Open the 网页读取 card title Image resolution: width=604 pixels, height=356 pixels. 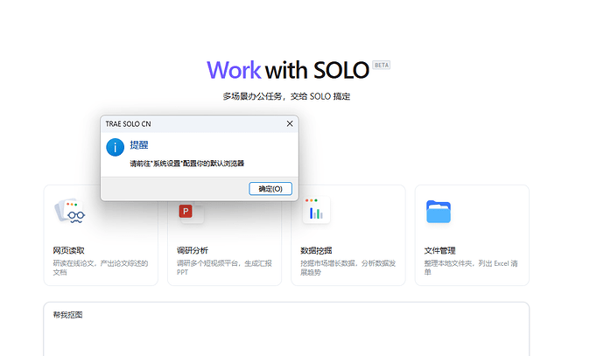click(68, 250)
